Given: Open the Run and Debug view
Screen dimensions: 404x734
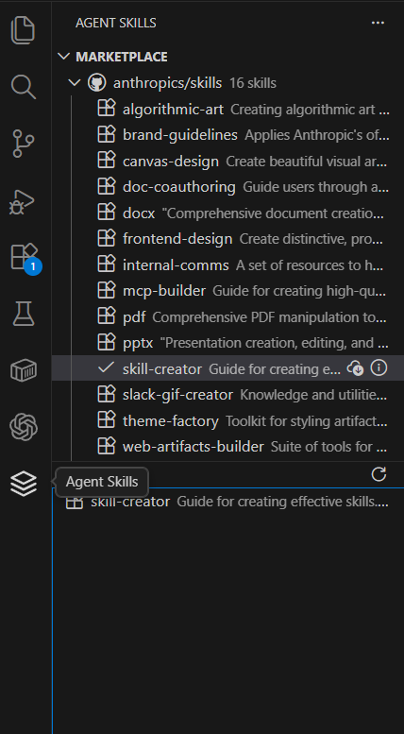Looking at the screenshot, I should pos(23,201).
